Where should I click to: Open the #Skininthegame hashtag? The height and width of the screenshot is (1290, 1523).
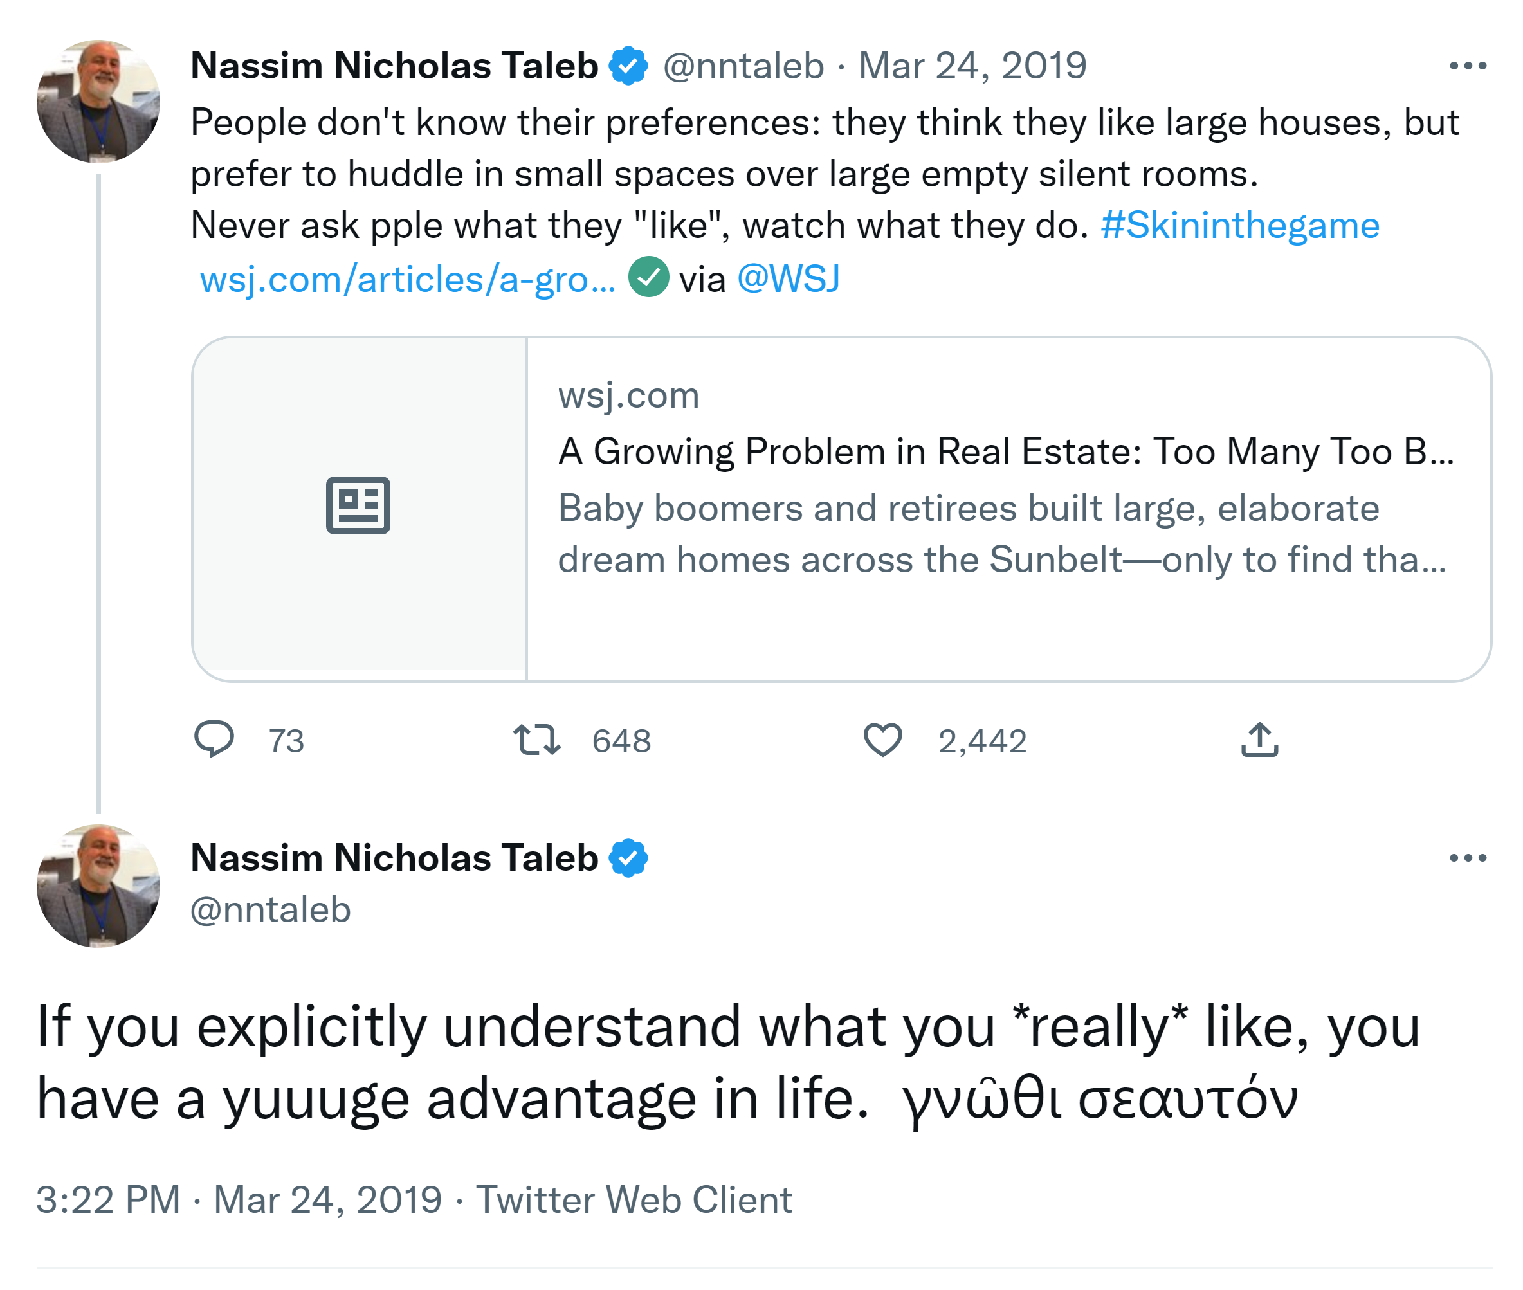coord(1239,225)
